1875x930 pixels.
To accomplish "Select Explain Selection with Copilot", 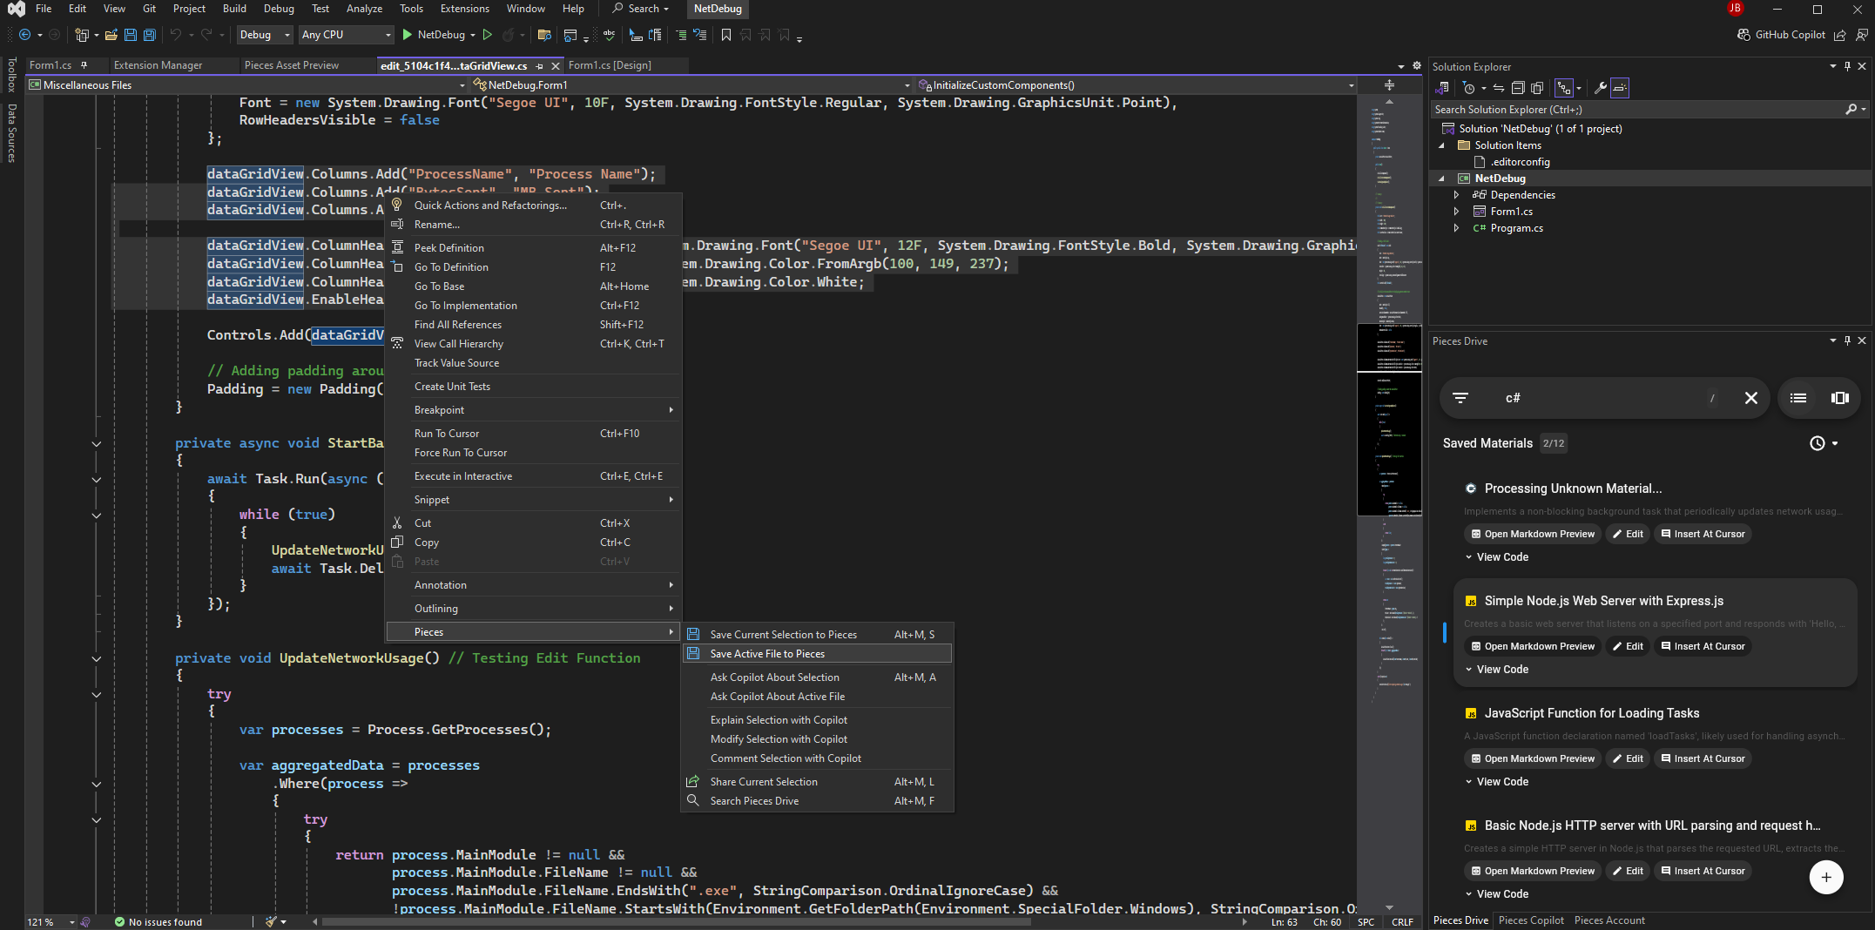I will pyautogui.click(x=817, y=720).
